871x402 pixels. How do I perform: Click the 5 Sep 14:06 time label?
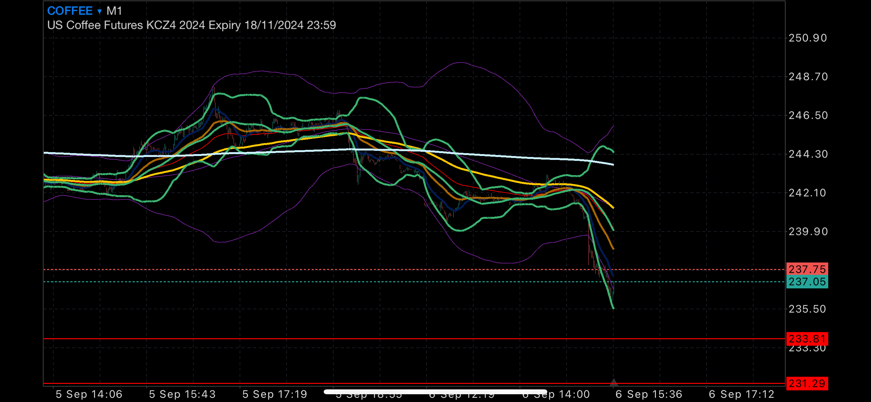[89, 394]
